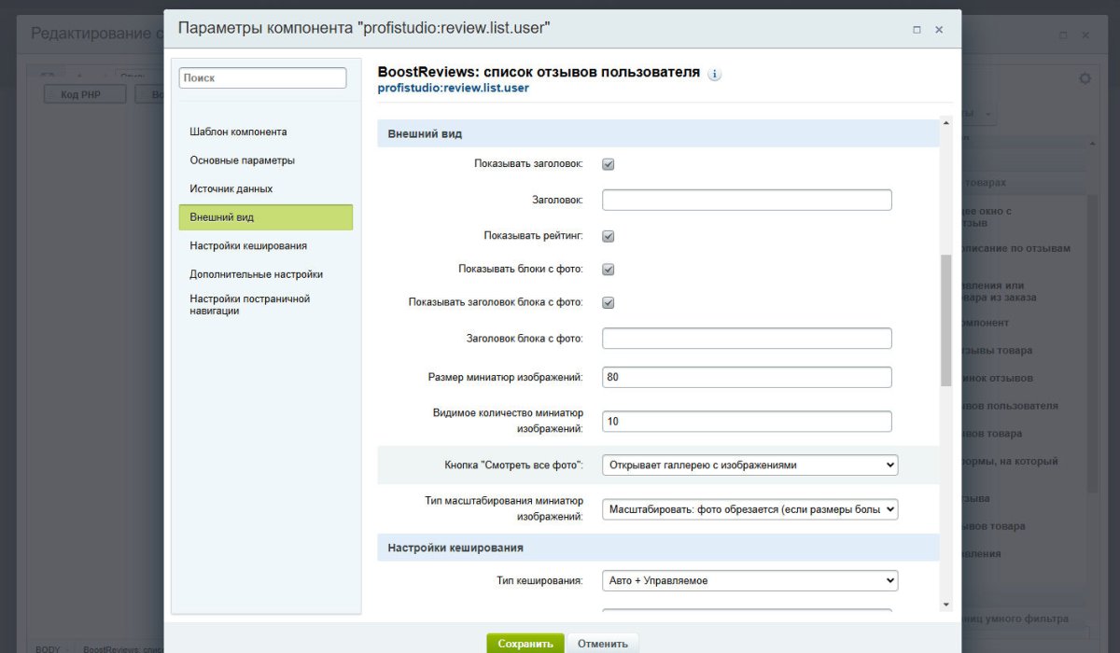This screenshot has width=1120, height=653.
Task: Uncheck Показывать заголовок checkbox
Action: 608,163
